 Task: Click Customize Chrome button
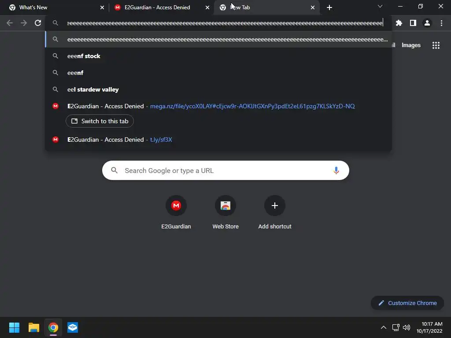pyautogui.click(x=407, y=303)
